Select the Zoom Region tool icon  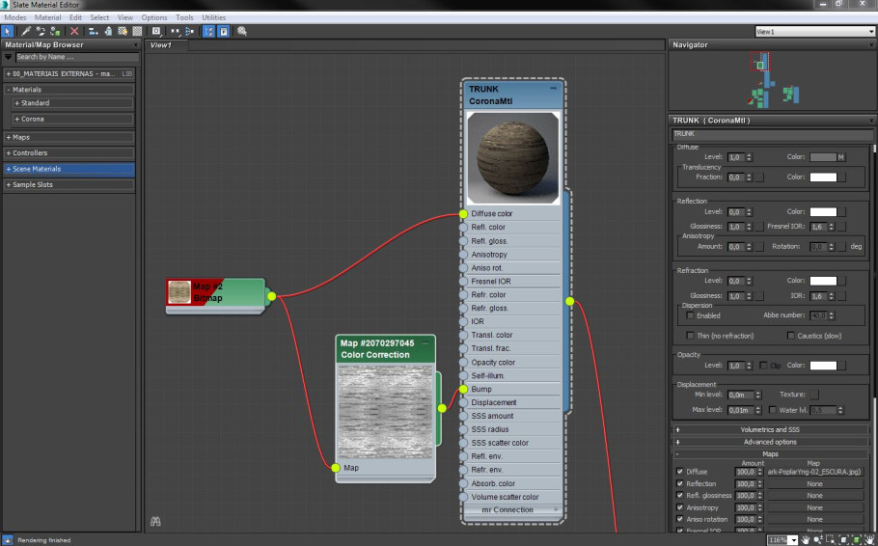830,540
